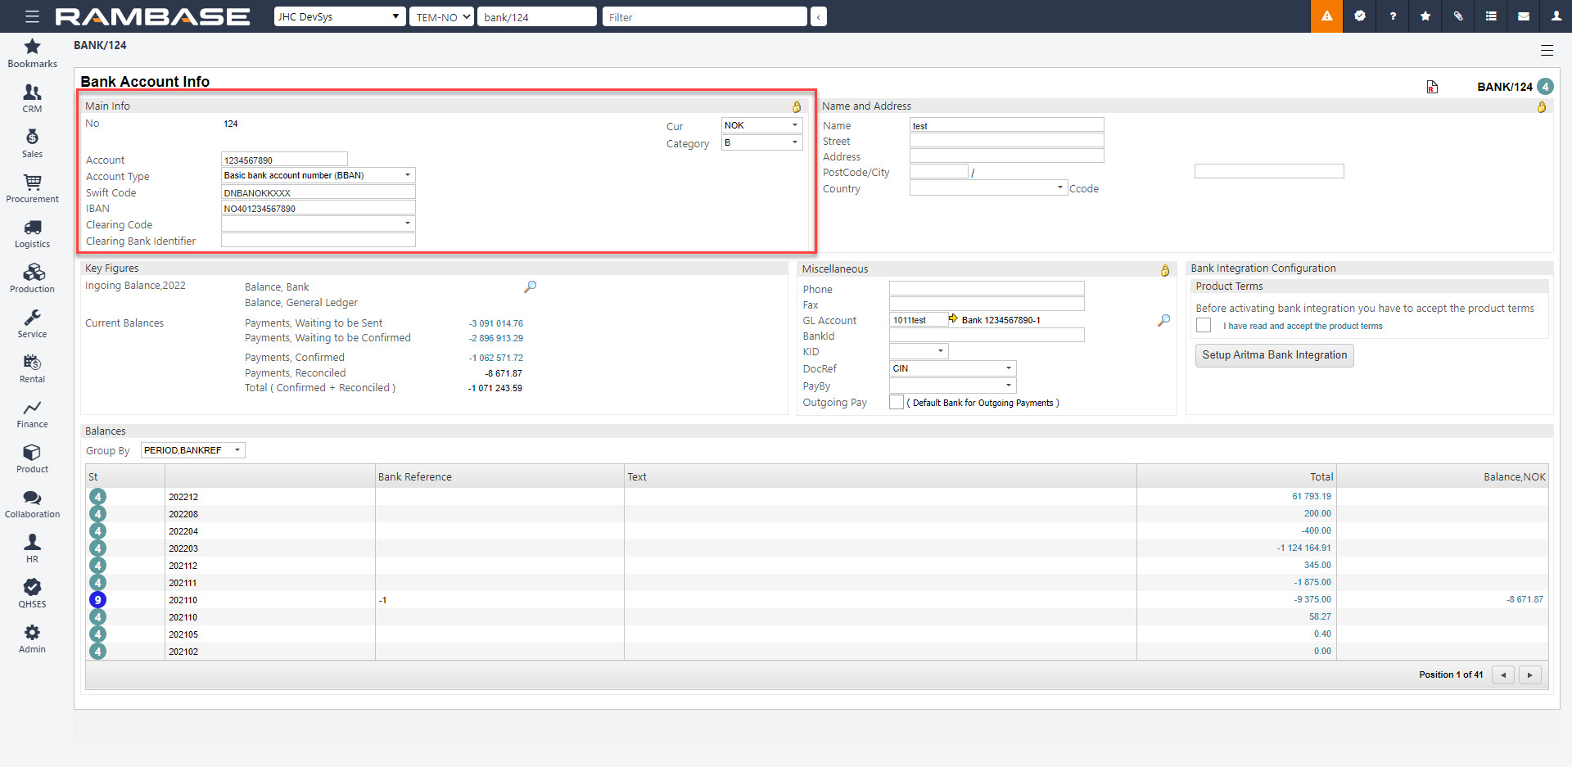Open the CRM module
Screen dimensions: 1572x767
point(32,98)
